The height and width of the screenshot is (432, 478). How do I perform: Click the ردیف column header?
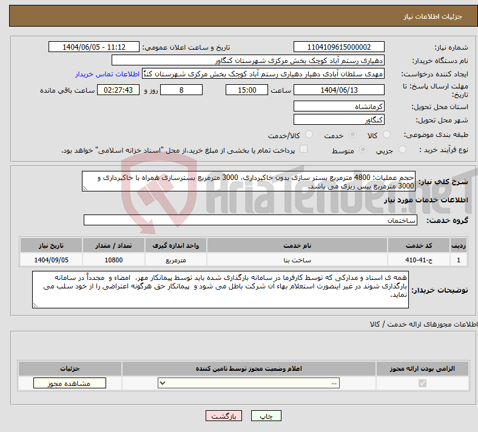pyautogui.click(x=459, y=245)
